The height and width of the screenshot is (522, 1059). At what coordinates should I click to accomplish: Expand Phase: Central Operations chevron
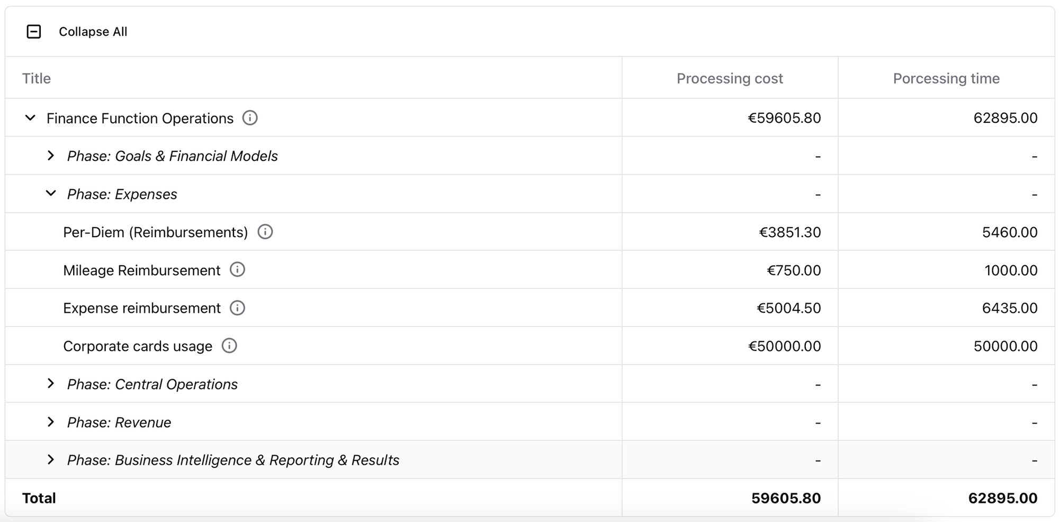tap(50, 384)
